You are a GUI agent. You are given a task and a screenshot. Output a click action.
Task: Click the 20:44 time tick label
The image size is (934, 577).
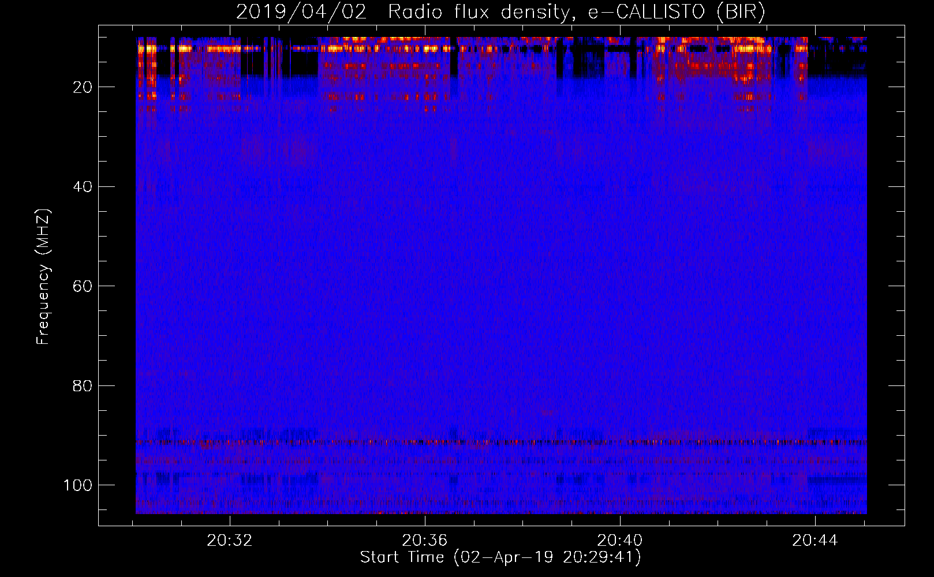(815, 541)
